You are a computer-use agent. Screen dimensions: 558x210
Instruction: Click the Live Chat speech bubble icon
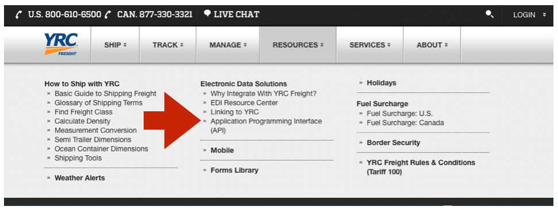pyautogui.click(x=207, y=14)
